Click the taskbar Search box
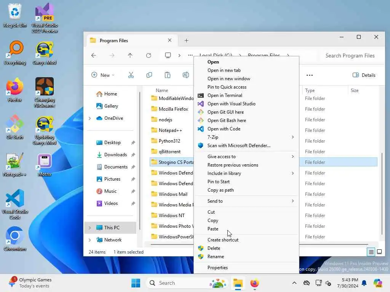Screen dimensions: 390x292 point(187,283)
